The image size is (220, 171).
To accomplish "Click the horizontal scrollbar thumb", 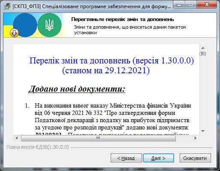I will click(98, 138).
